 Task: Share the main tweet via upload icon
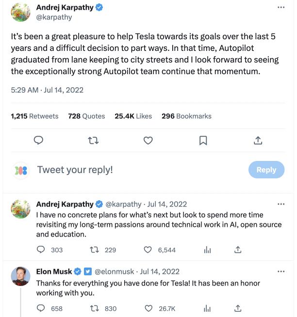258,141
